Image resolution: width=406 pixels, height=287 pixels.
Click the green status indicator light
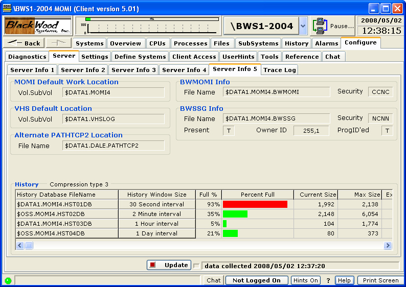pyautogui.click(x=8, y=280)
